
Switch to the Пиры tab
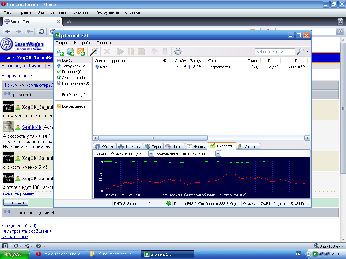153,146
